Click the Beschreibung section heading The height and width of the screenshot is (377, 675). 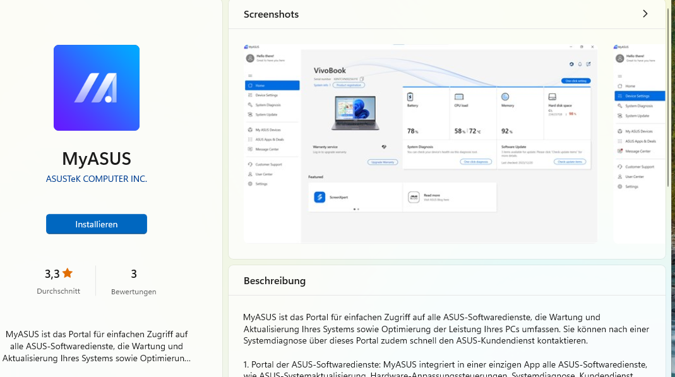[275, 281]
